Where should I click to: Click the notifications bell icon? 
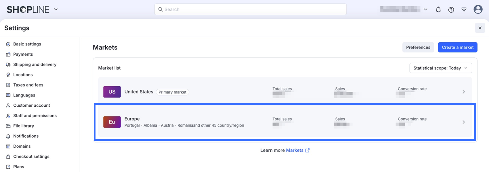tap(438, 9)
